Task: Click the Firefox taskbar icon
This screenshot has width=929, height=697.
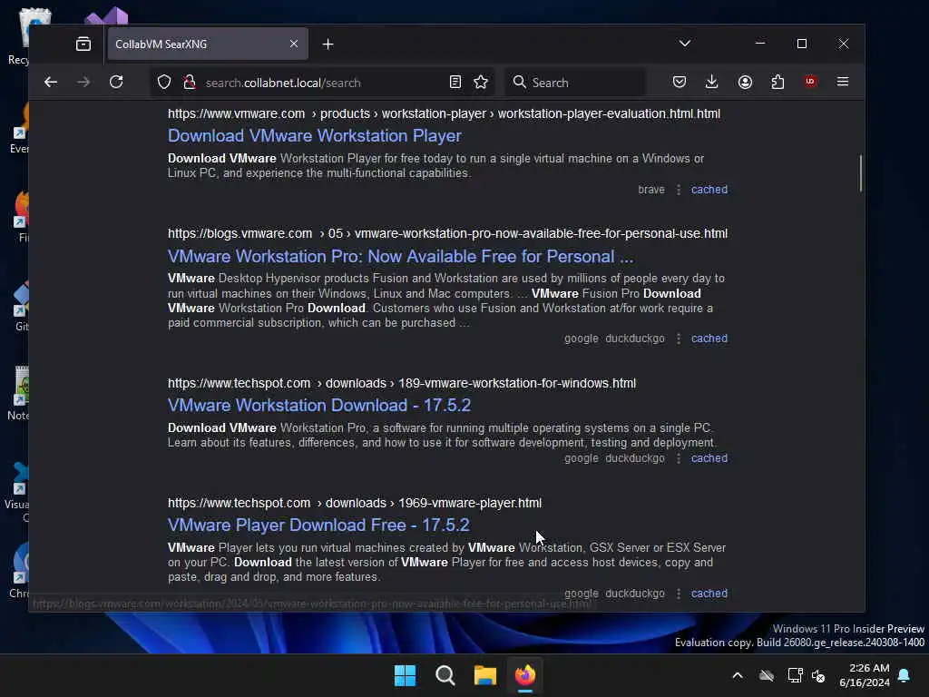Action: pos(525,675)
